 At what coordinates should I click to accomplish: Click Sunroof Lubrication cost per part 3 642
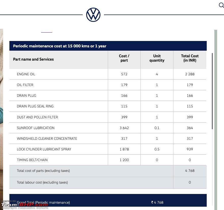(124, 128)
